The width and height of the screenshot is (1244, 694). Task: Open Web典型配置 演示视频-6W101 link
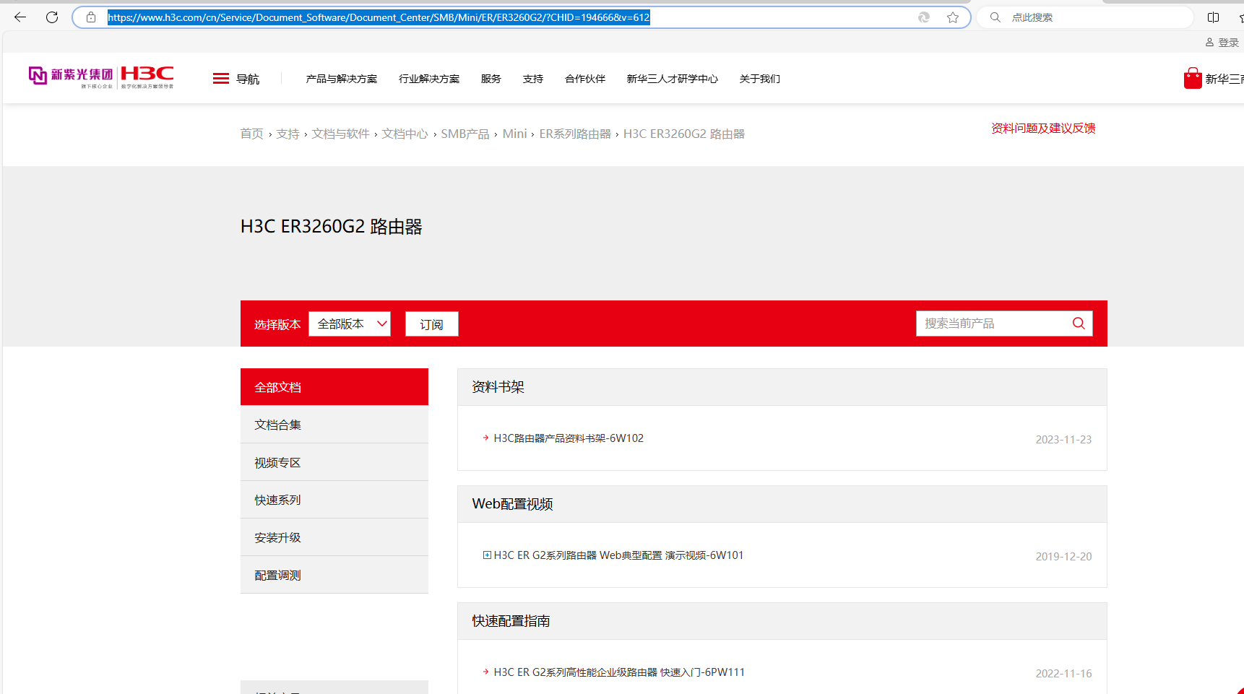point(618,555)
